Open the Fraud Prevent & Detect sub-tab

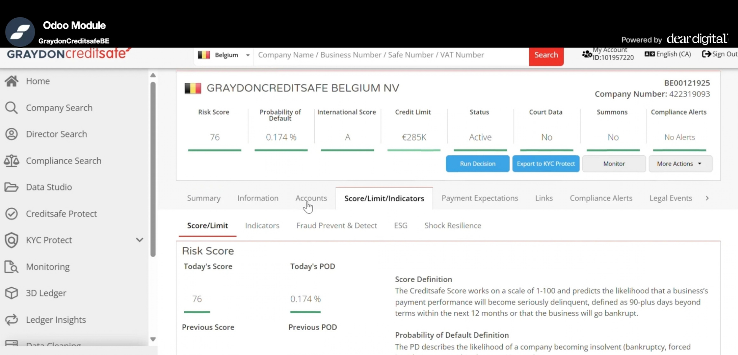337,225
